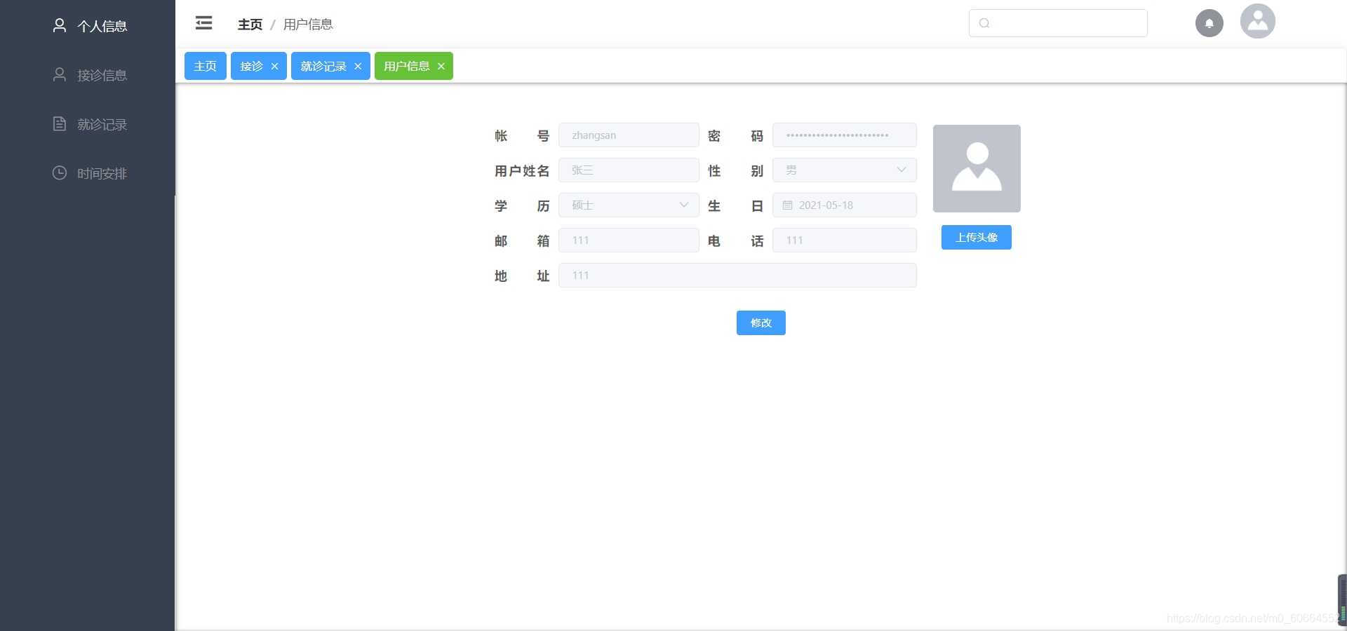Click the sidebar collapse hamburger icon
Image resolution: width=1347 pixels, height=631 pixels.
tap(203, 23)
